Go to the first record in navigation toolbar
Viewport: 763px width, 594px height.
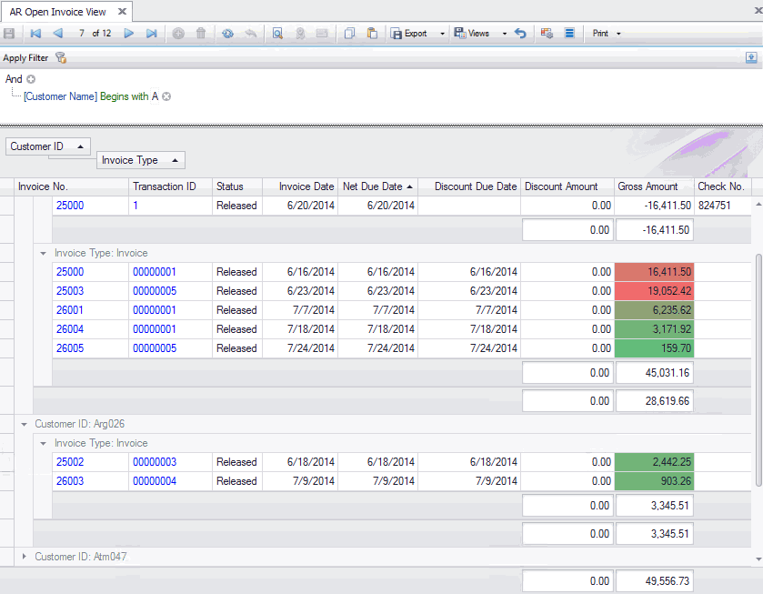[35, 34]
